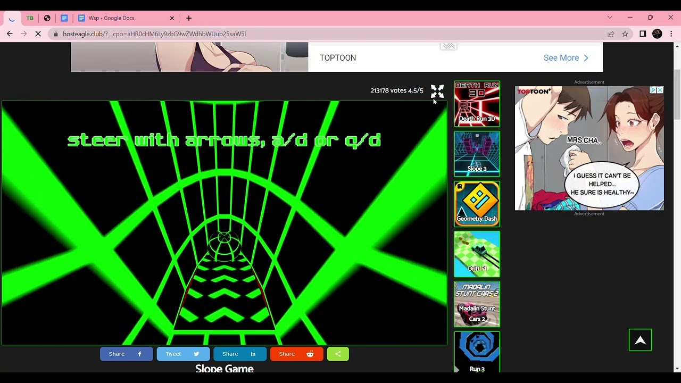Stop loading the page
Viewport: 681px width, 383px height.
38,34
